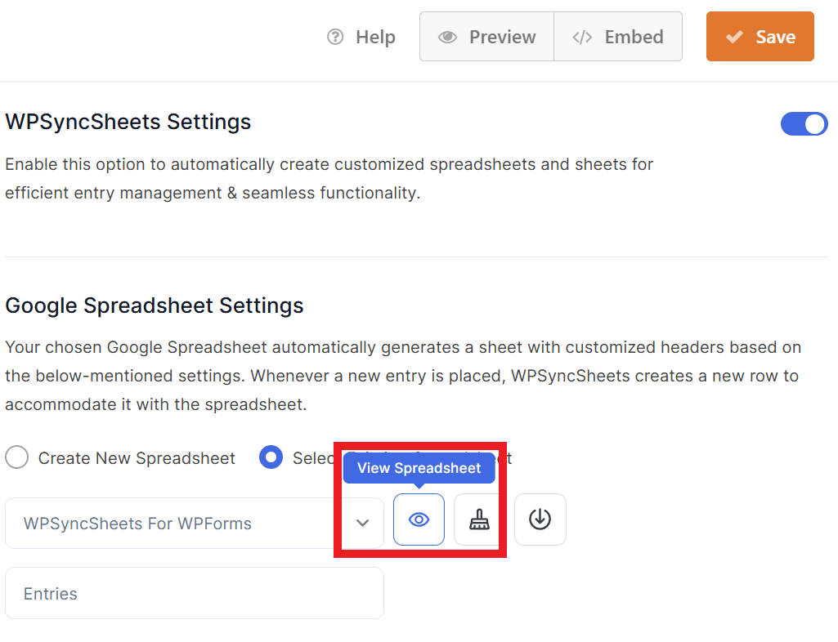Image resolution: width=838 pixels, height=642 pixels.
Task: Click the download spreadsheet icon
Action: coord(540,519)
